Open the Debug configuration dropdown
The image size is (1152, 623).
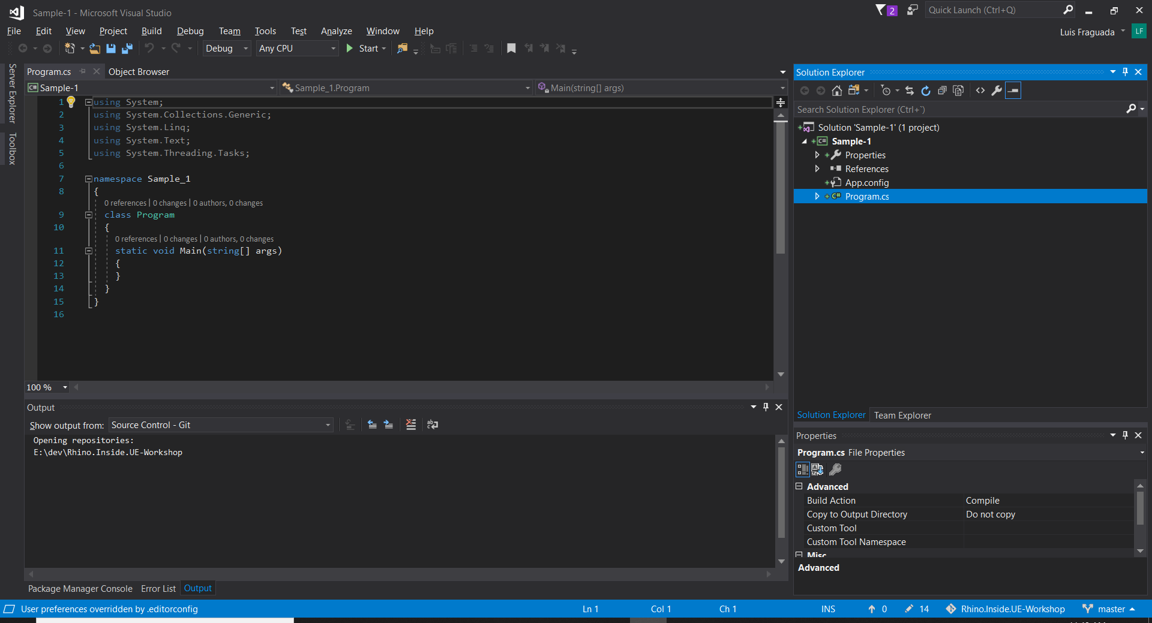tap(227, 49)
